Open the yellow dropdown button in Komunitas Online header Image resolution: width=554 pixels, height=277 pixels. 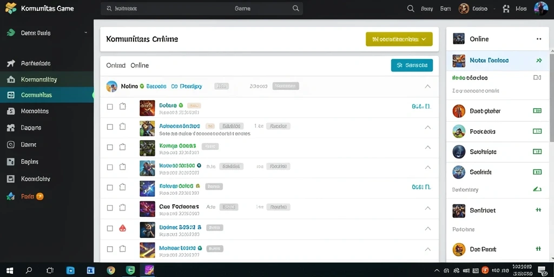(399, 39)
